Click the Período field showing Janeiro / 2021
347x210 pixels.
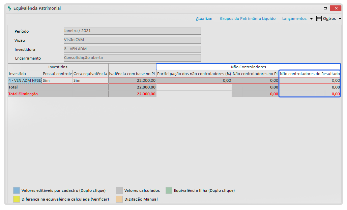coord(132,31)
